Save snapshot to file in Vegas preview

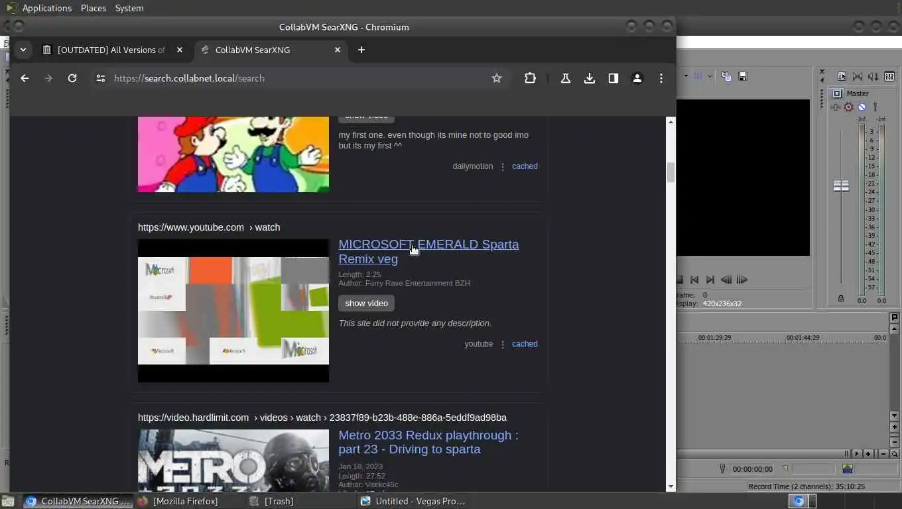[x=743, y=76]
